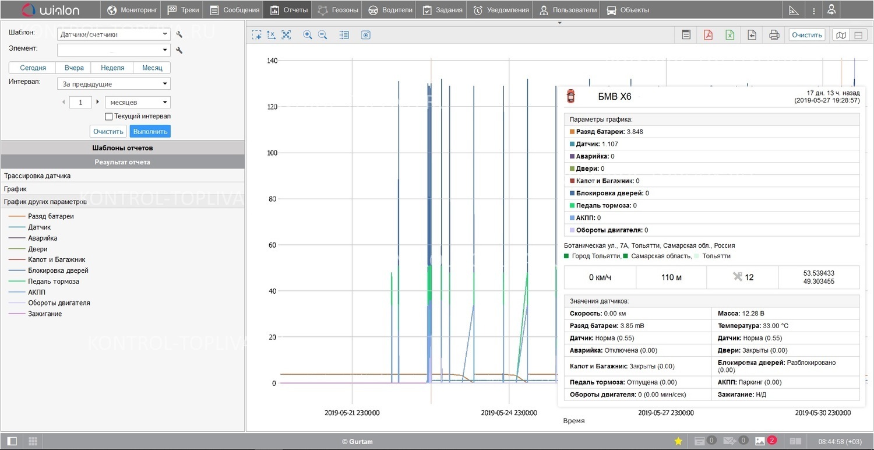Switch to the Треки tab
Image resolution: width=874 pixels, height=450 pixels.
183,10
